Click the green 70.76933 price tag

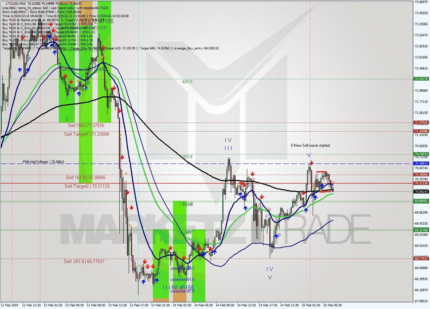pos(421,154)
